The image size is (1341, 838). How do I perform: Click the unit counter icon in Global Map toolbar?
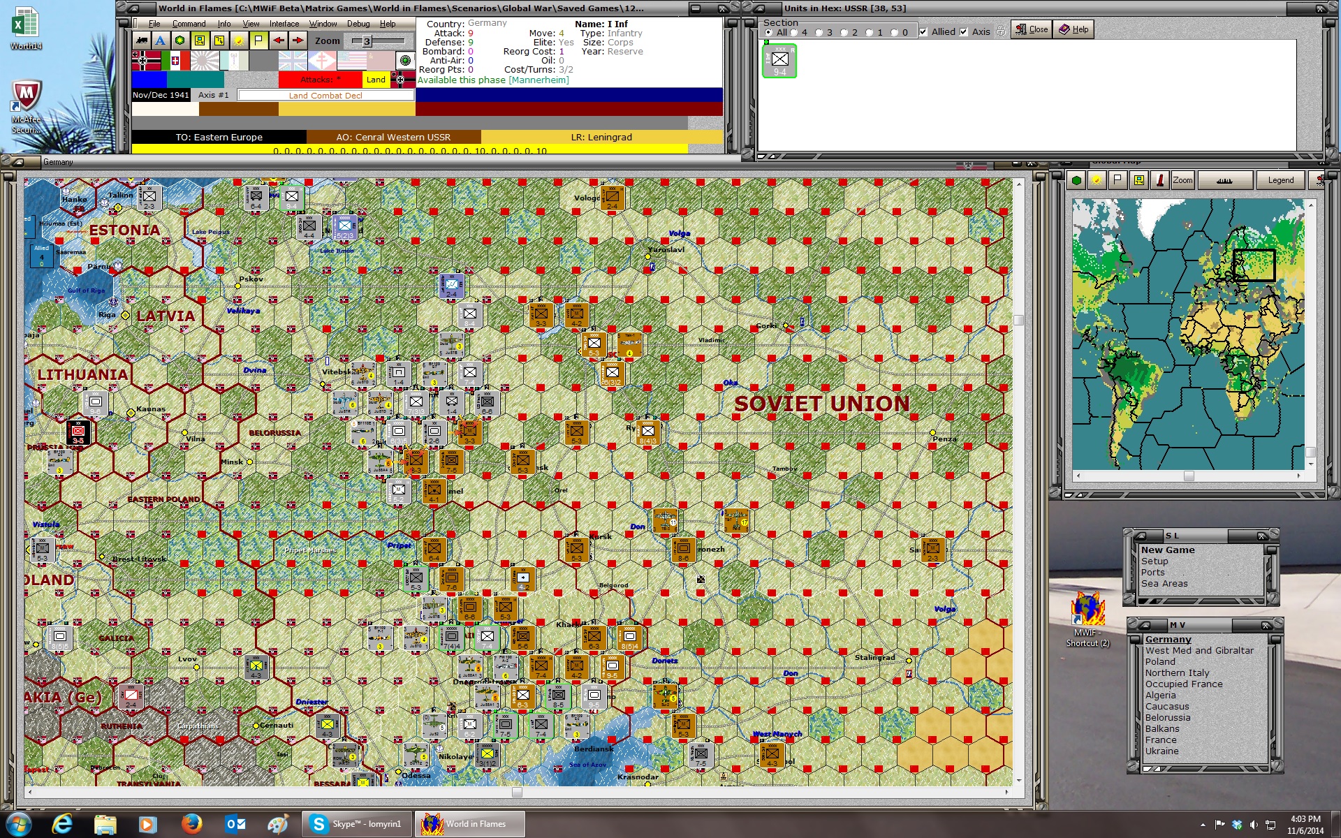[1139, 180]
